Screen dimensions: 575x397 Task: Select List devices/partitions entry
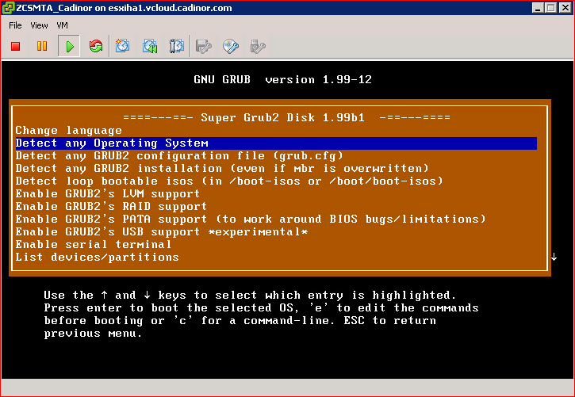(276, 257)
